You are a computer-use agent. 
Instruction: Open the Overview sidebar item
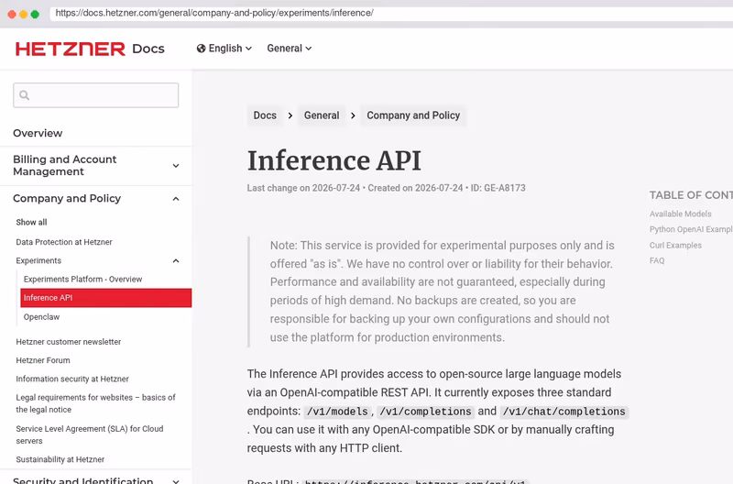click(38, 133)
